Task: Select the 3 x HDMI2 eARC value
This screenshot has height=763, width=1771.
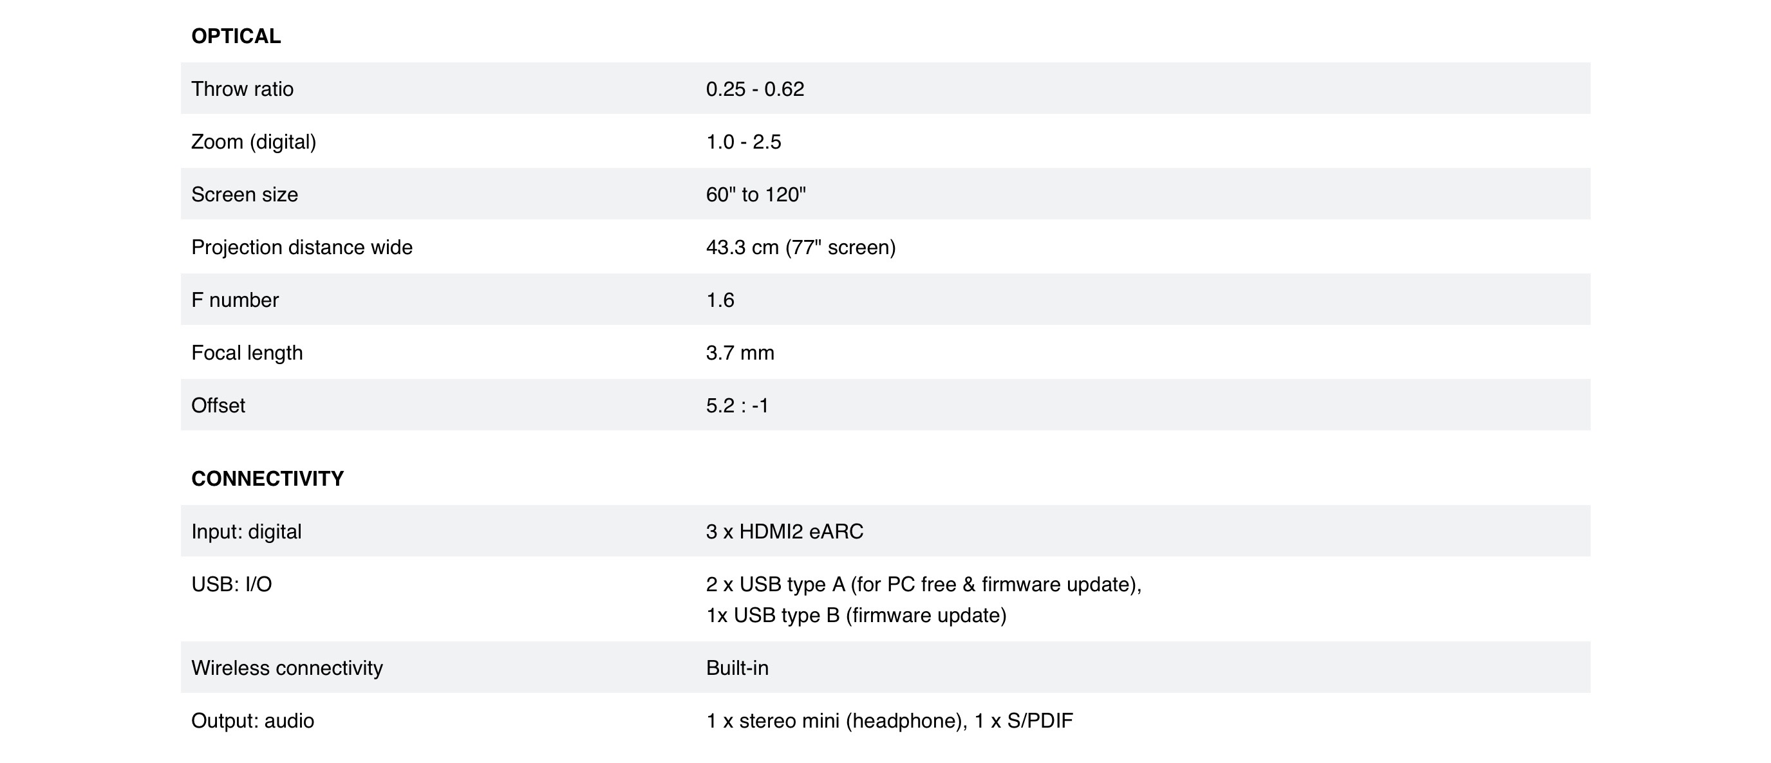Action: pyautogui.click(x=785, y=531)
